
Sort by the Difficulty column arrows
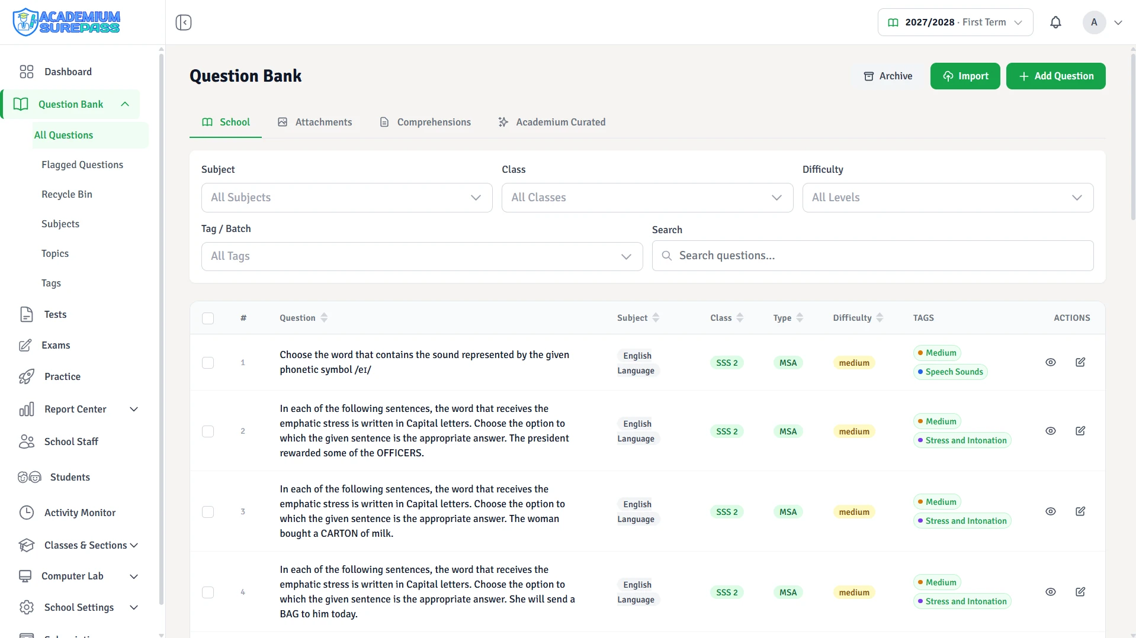pyautogui.click(x=880, y=318)
